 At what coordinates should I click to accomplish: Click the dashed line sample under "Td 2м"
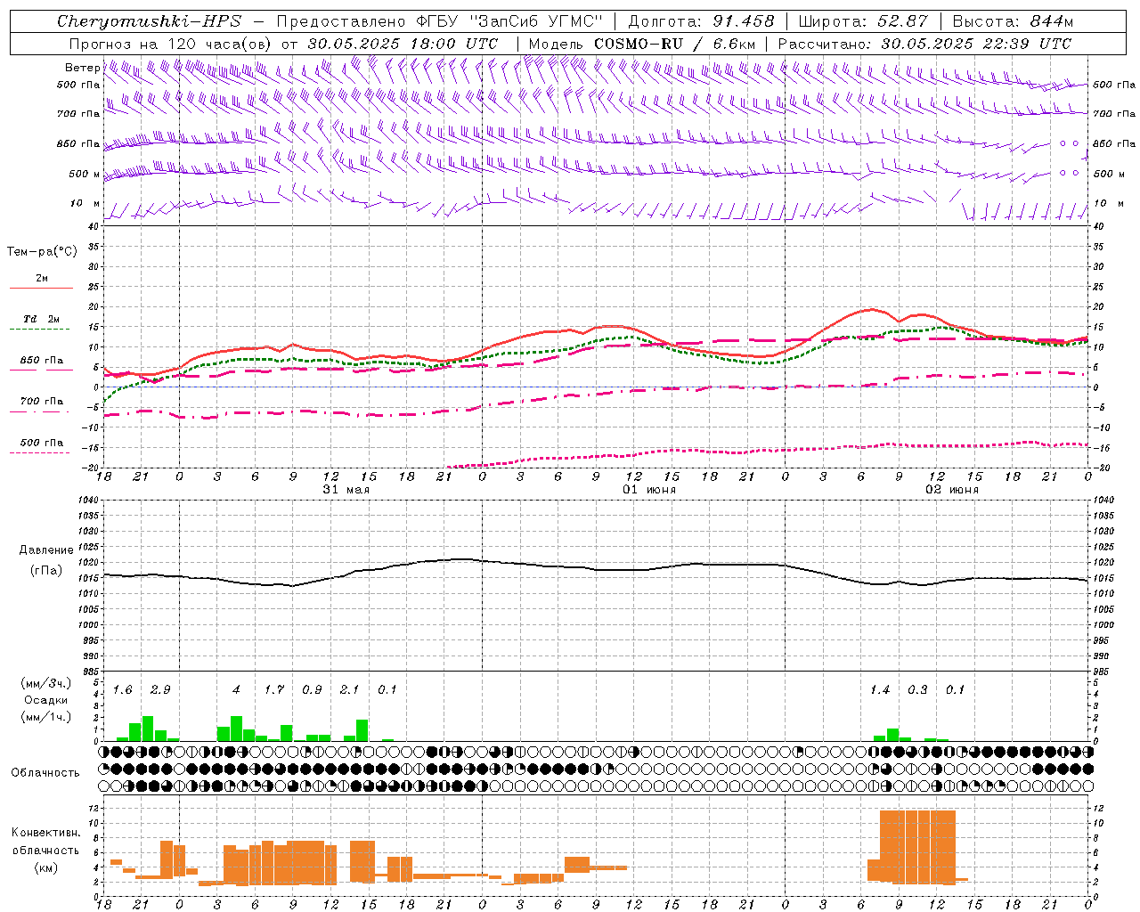point(39,329)
